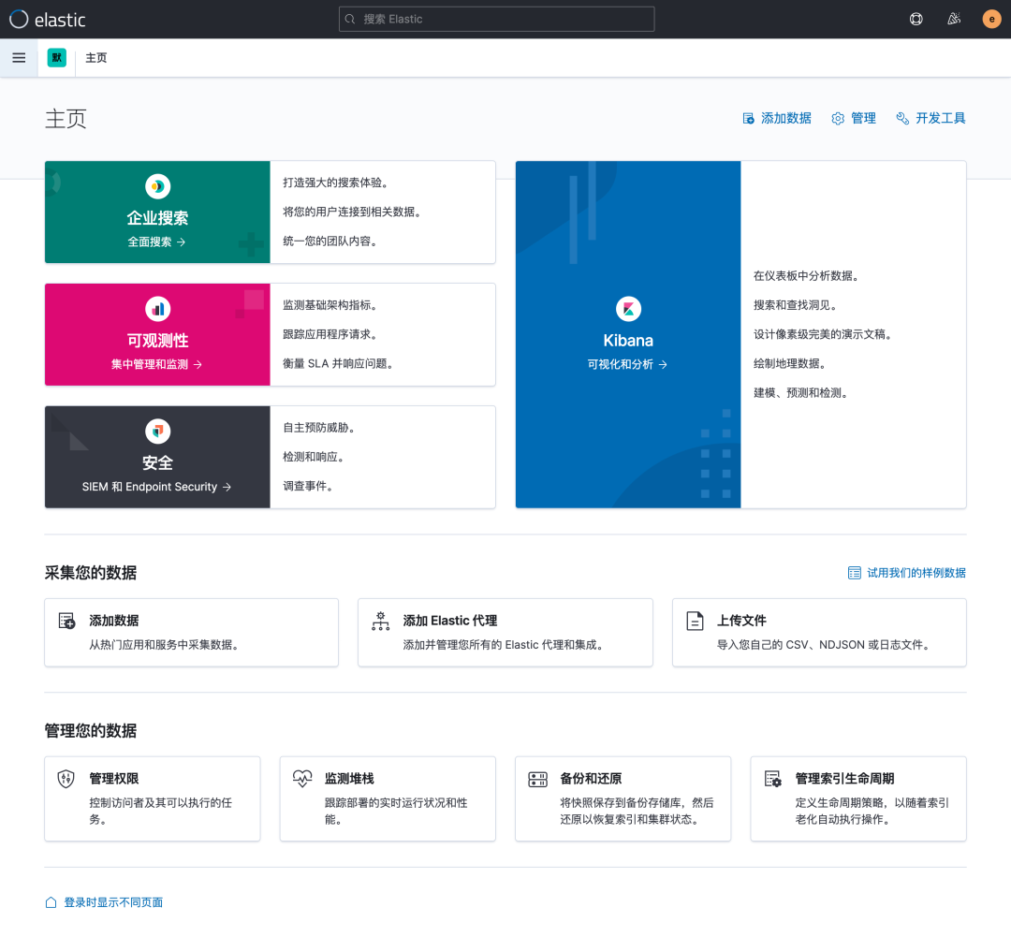Open the 可观测性 card title
Image resolution: width=1011 pixels, height=937 pixels.
[x=157, y=341]
